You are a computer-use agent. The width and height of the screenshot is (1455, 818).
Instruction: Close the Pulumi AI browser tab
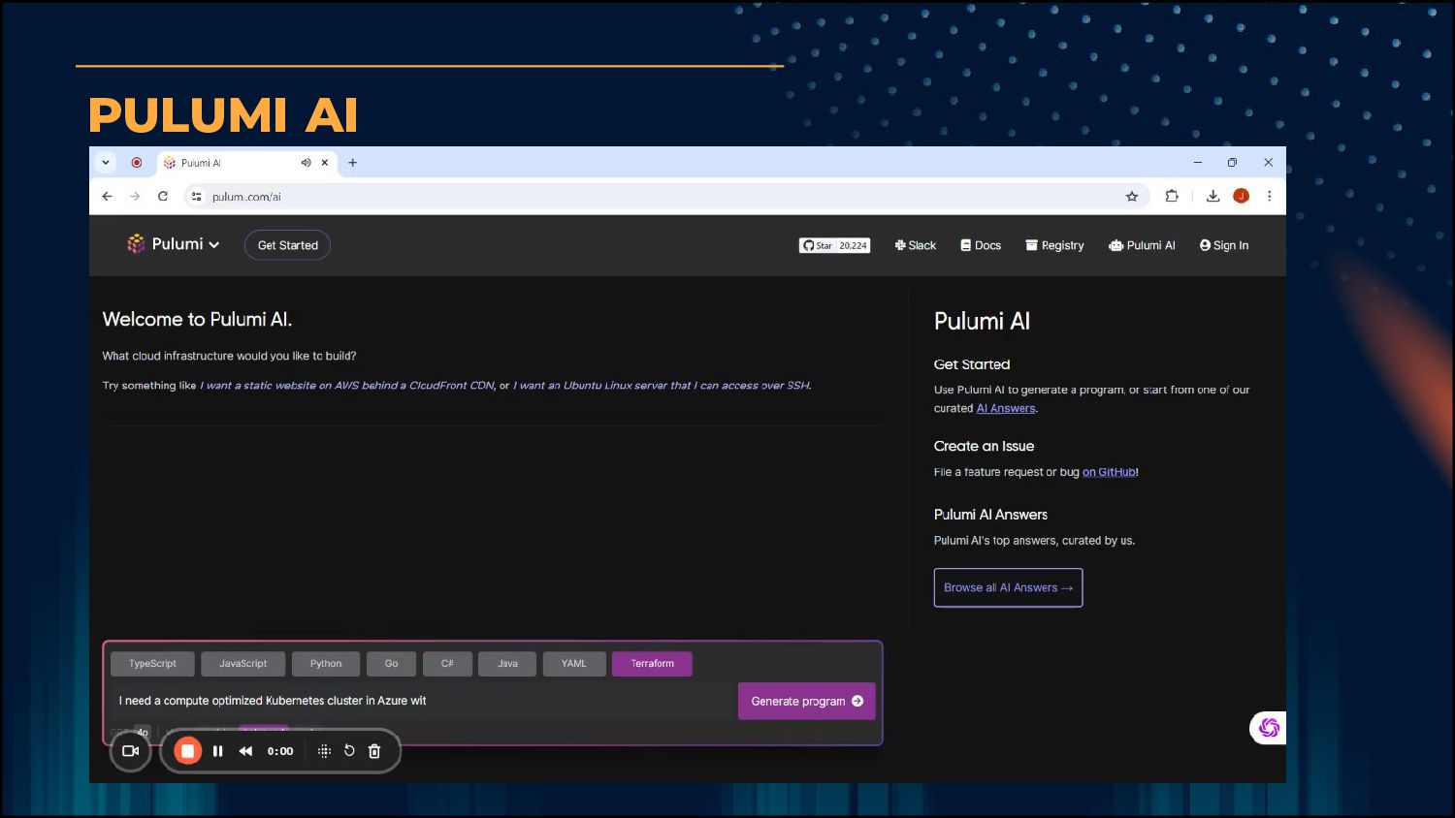click(x=325, y=163)
